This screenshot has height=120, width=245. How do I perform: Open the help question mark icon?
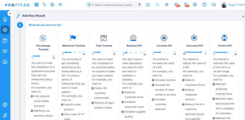click(204, 5)
